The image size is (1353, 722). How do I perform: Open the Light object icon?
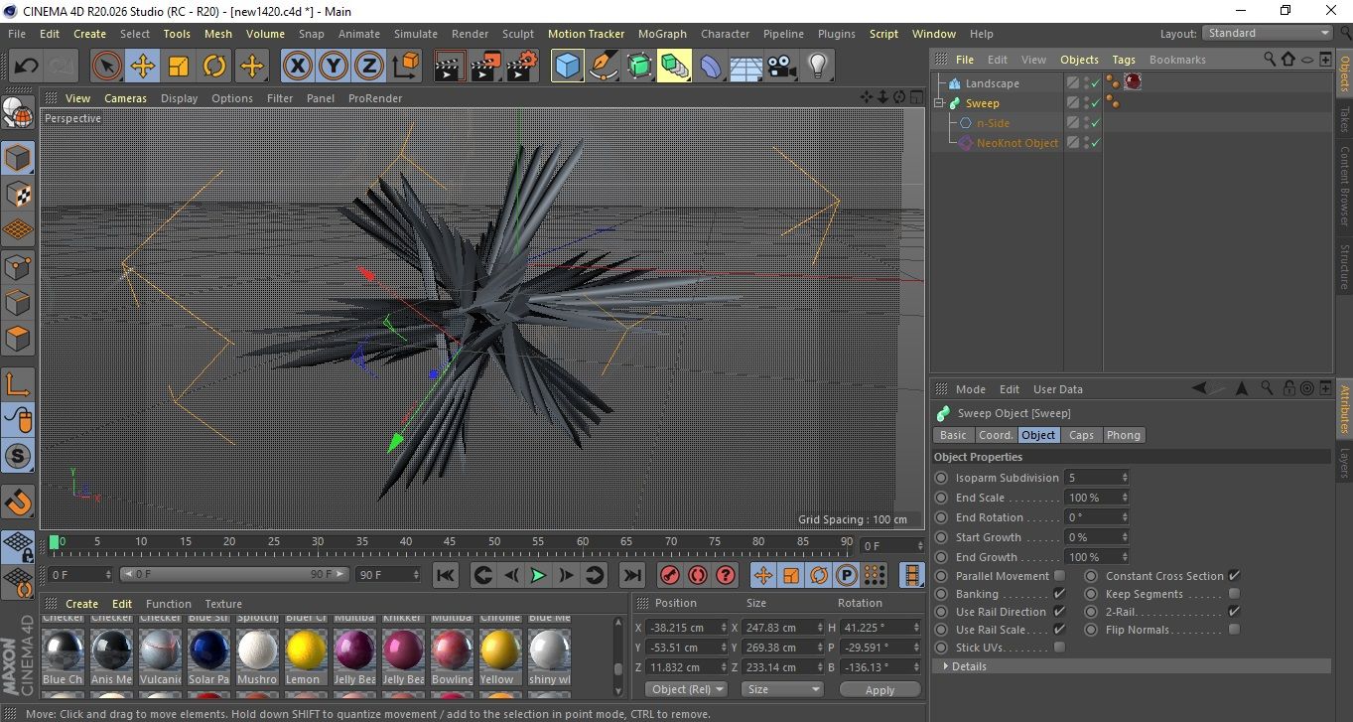817,67
